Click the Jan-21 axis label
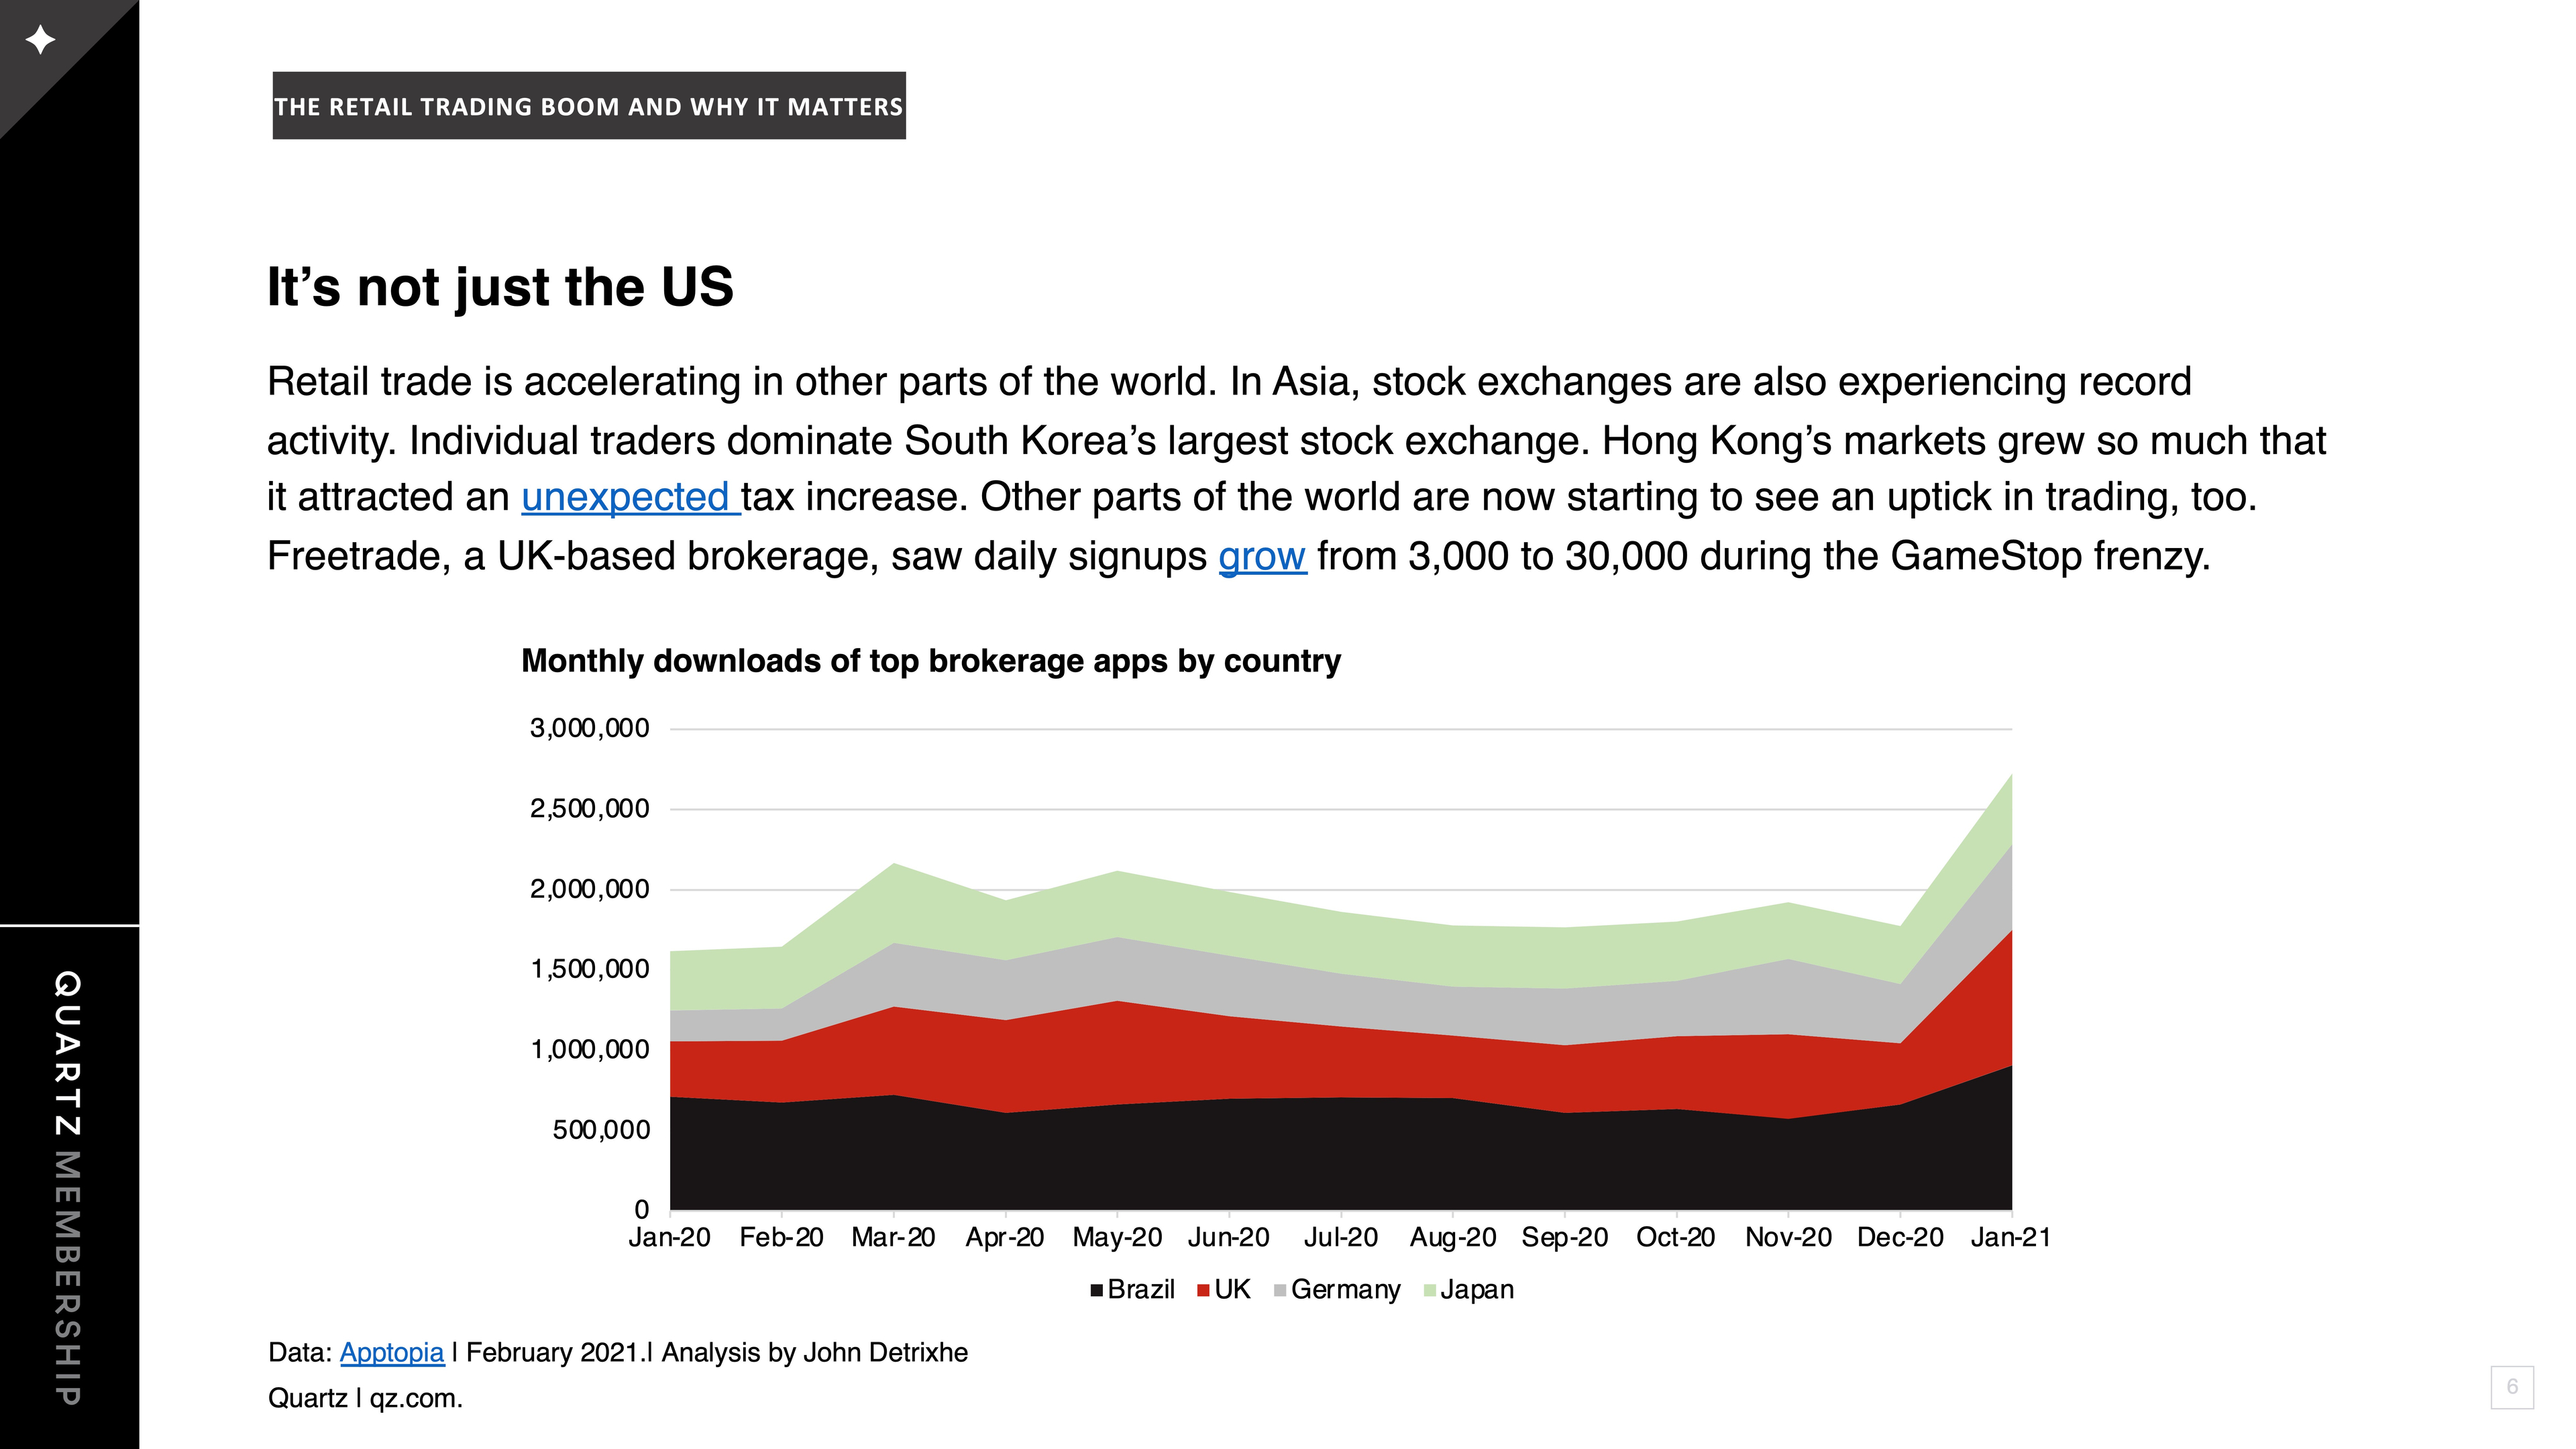This screenshot has width=2576, height=1449. coord(2010,1238)
